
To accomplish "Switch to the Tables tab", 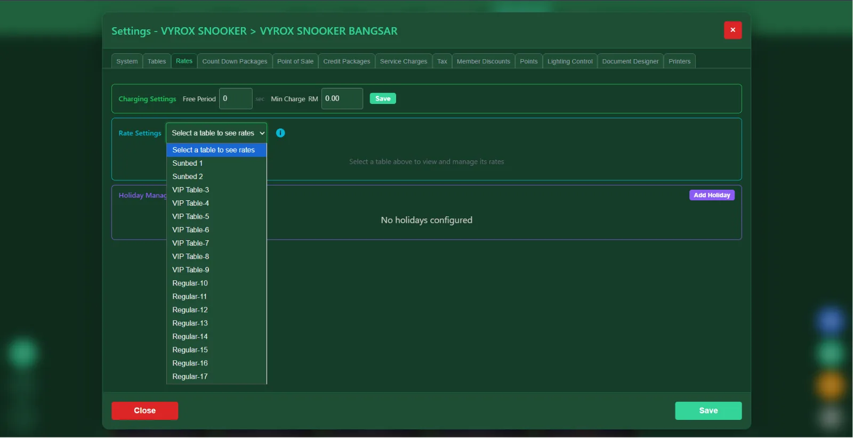I will click(x=157, y=61).
